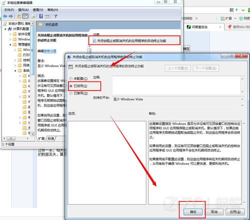Open the 帮助(H) menu
The width and height of the screenshot is (250, 220).
[52, 10]
